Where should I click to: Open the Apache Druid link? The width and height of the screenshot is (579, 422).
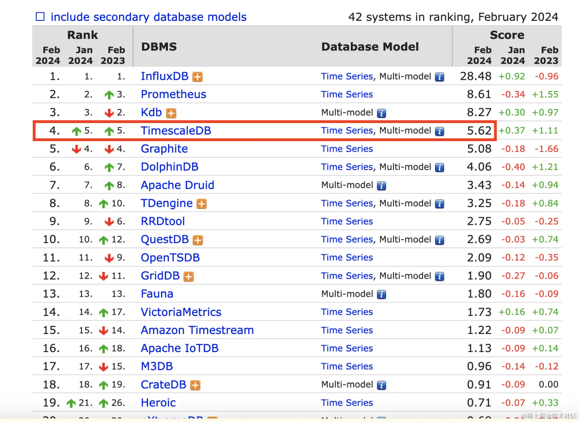pyautogui.click(x=177, y=185)
